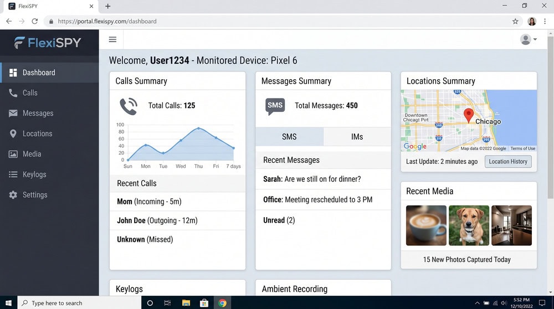Image resolution: width=554 pixels, height=309 pixels.
Task: Close the FlexiSPY browser tab
Action: [x=91, y=6]
